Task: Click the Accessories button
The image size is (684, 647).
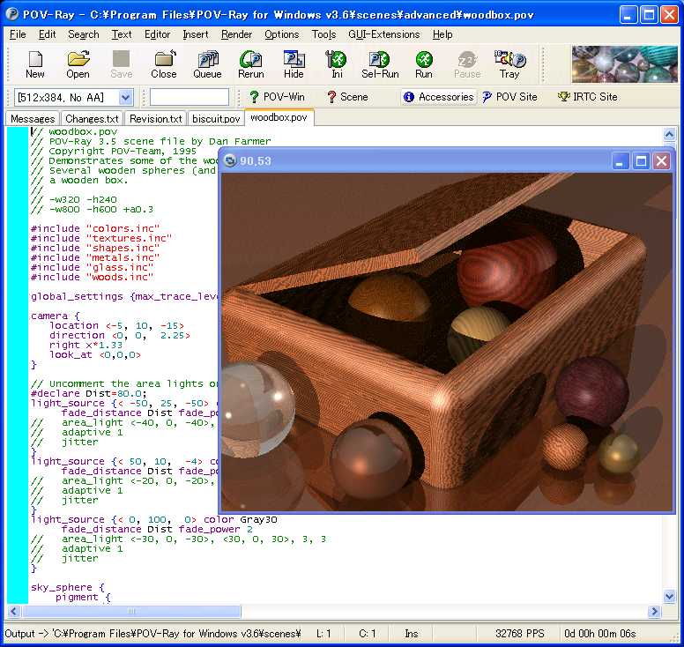Action: [438, 97]
